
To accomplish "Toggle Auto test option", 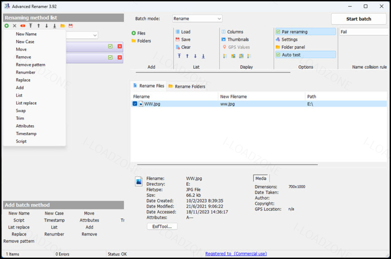I will click(x=306, y=55).
